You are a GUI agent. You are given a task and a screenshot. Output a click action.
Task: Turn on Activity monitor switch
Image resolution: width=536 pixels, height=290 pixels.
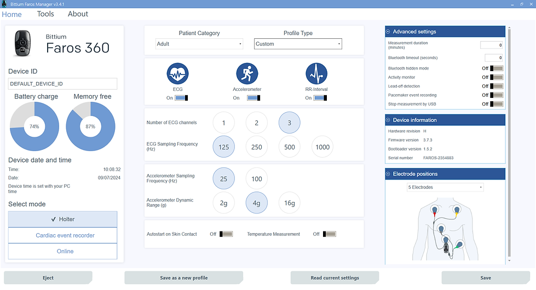[x=497, y=77]
